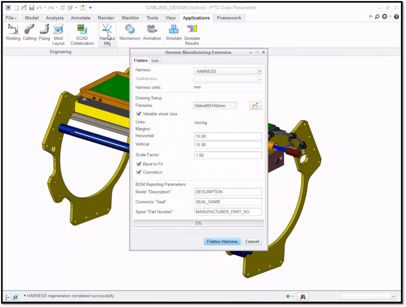Expand the Harness dropdown
The height and width of the screenshot is (307, 406).
pos(259,71)
